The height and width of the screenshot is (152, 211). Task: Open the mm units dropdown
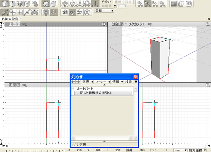180,150
